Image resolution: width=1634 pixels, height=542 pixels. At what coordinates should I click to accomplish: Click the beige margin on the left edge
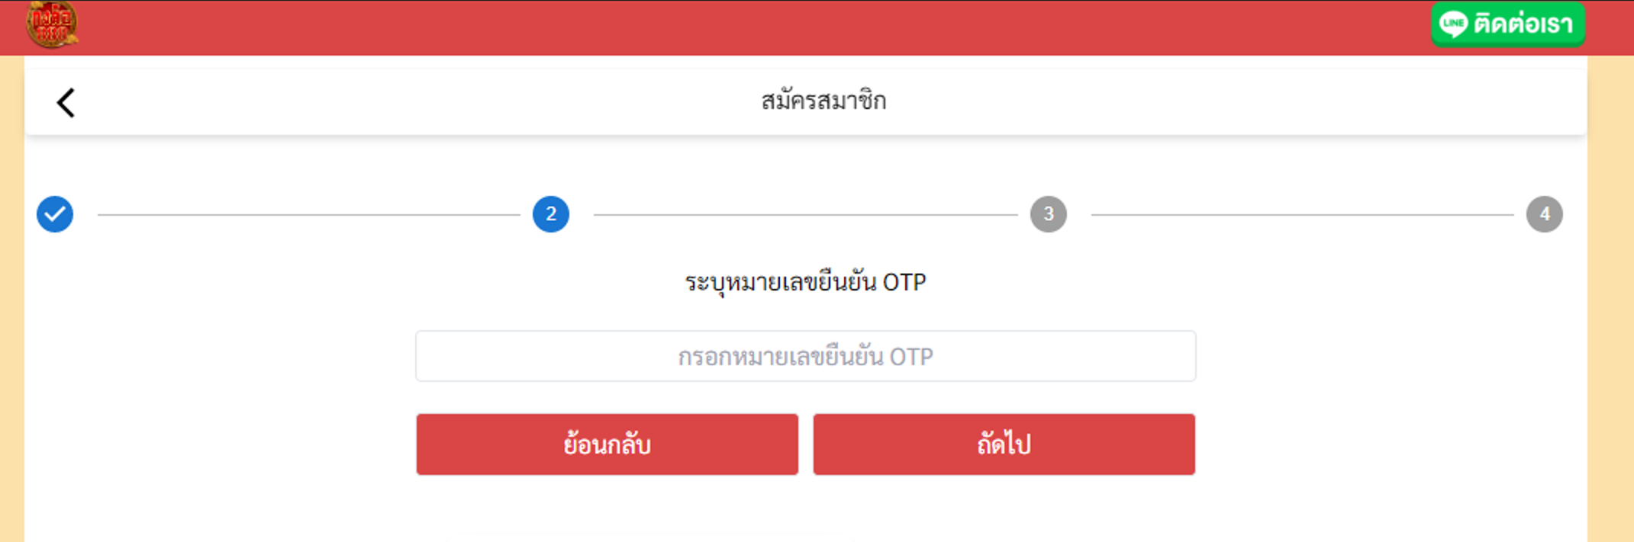point(11,305)
